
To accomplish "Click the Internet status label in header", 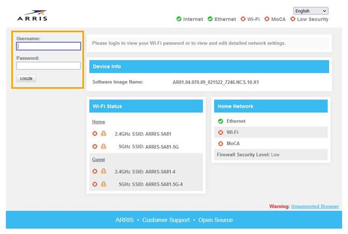I will tap(193, 19).
